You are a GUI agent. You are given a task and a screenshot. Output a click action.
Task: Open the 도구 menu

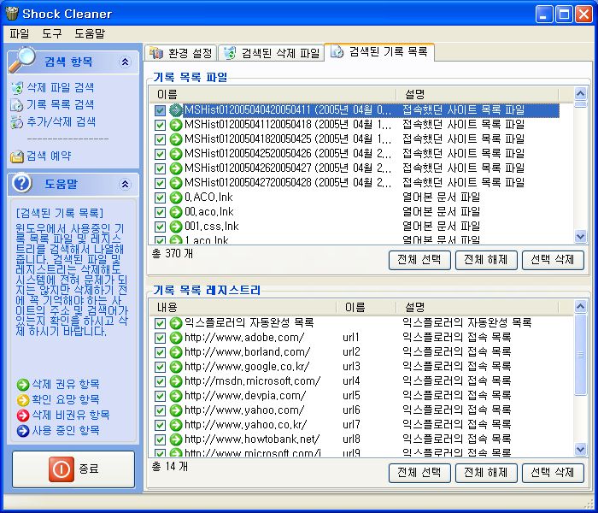click(52, 33)
